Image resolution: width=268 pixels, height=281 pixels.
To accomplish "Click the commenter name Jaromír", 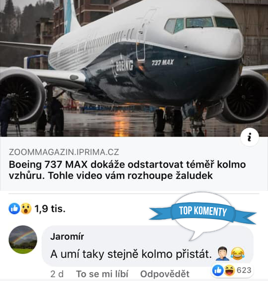I will coord(67,236).
